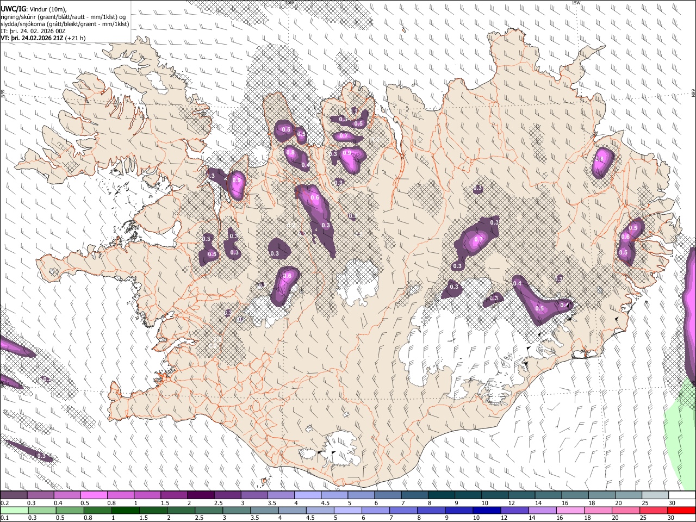This screenshot has height=522, width=696.
Task: Click the 0.8 snowfall label in northeast Iceland
Action: pyautogui.click(x=600, y=158)
